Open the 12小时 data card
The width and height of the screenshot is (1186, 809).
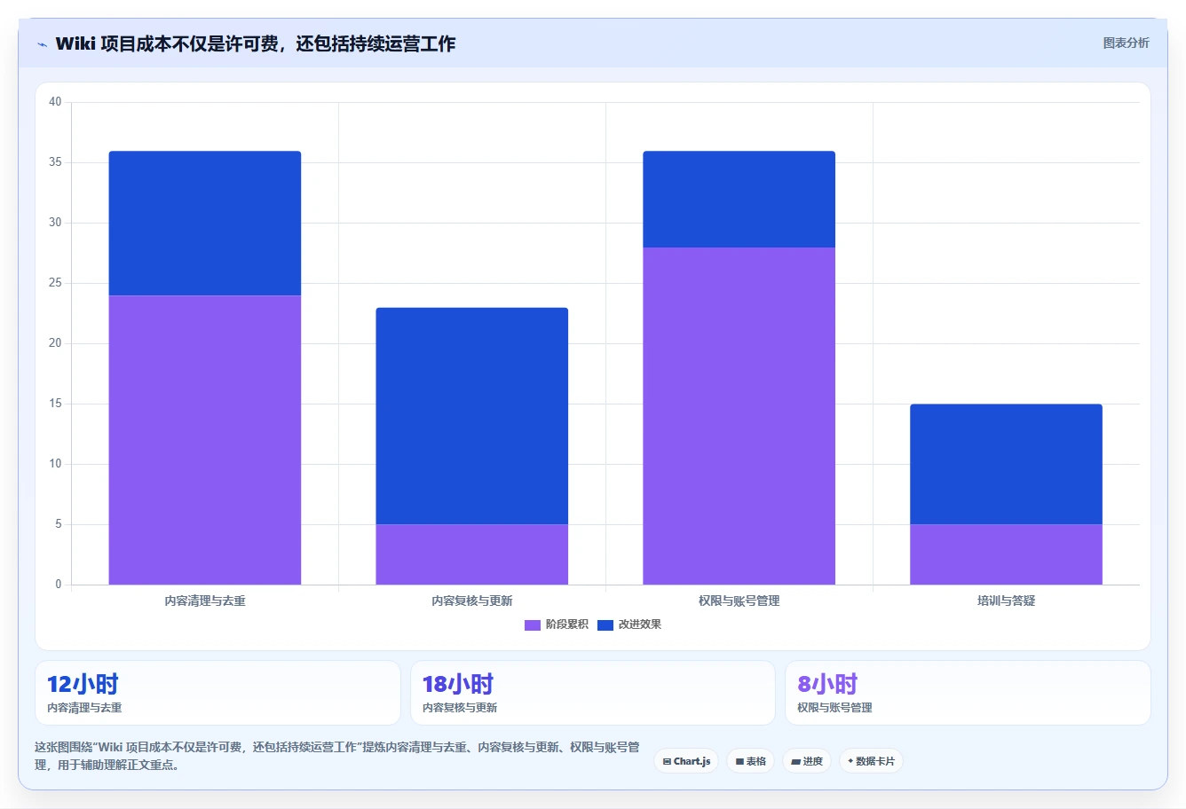pos(217,693)
